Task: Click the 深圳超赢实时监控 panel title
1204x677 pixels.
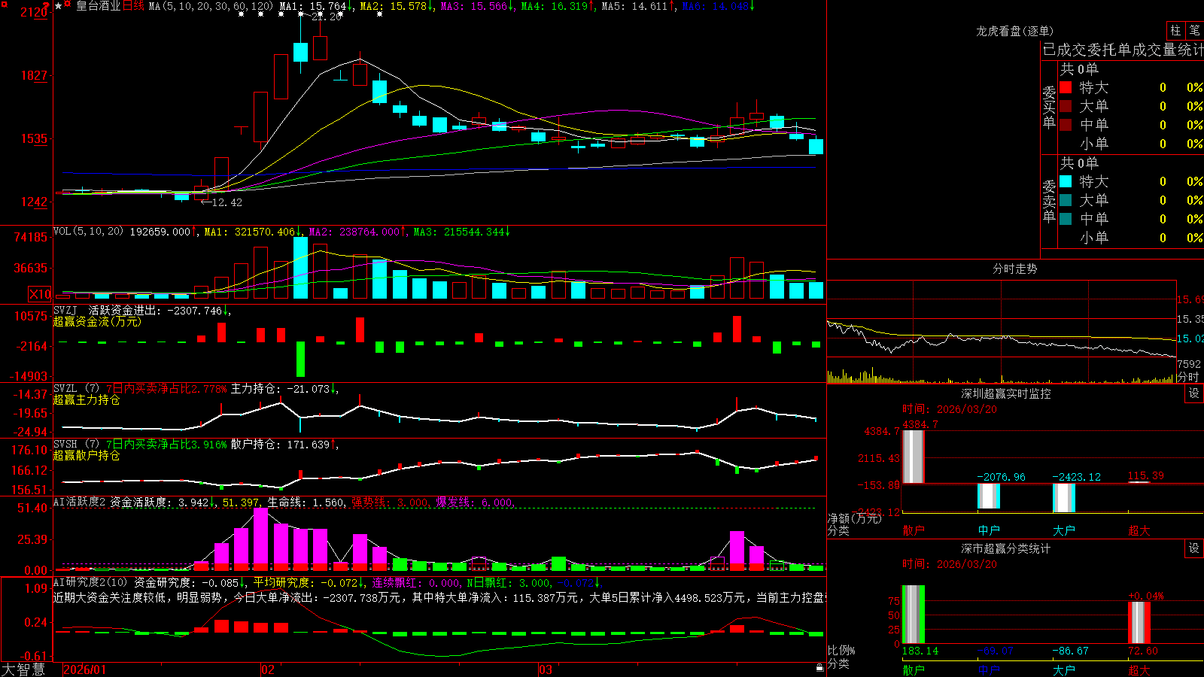Action: pyautogui.click(x=1005, y=393)
